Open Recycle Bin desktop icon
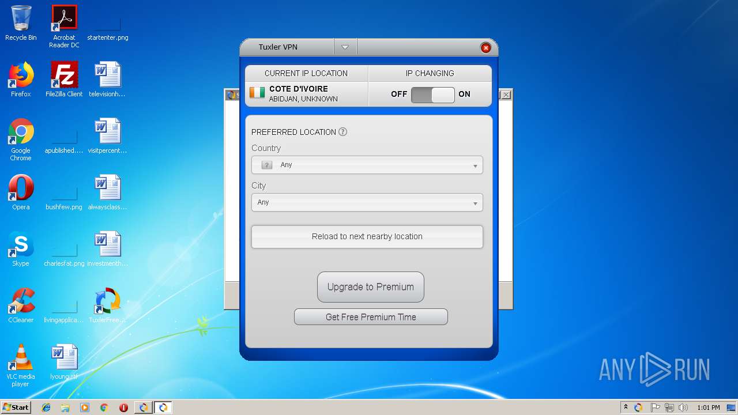 tap(21, 23)
